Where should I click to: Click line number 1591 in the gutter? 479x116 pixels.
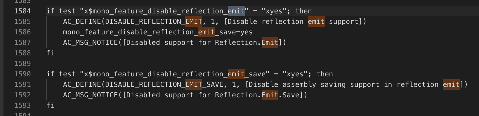point(22,85)
